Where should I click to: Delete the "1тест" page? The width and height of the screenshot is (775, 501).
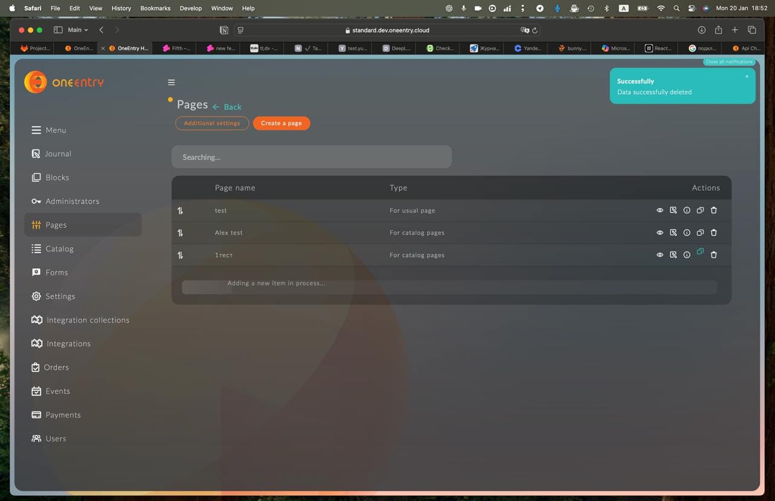coord(714,254)
